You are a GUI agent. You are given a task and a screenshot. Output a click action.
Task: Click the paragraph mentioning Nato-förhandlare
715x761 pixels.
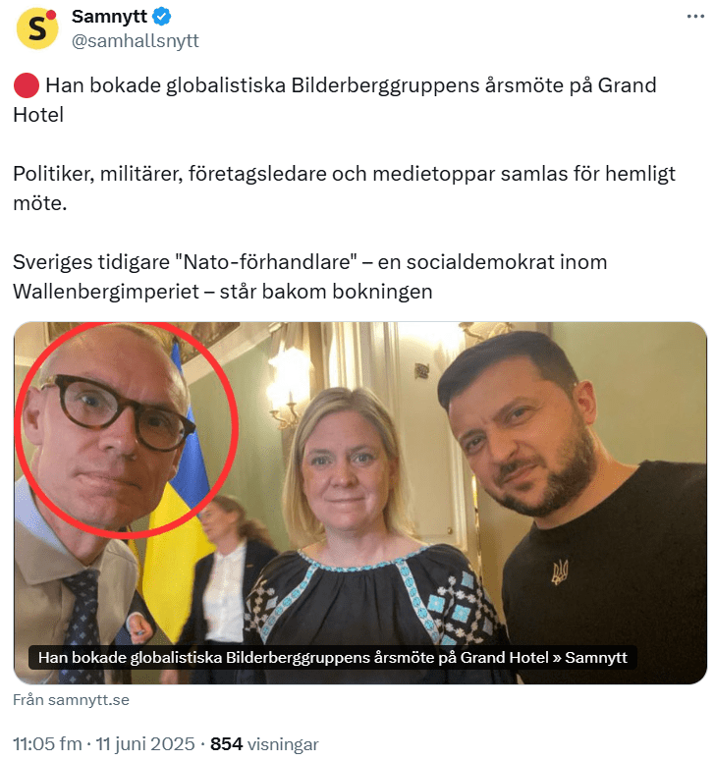(x=309, y=277)
